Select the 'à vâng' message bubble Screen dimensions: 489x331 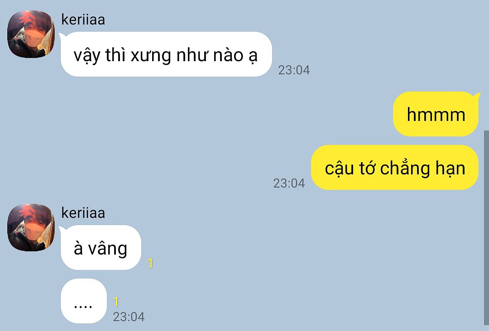point(101,248)
